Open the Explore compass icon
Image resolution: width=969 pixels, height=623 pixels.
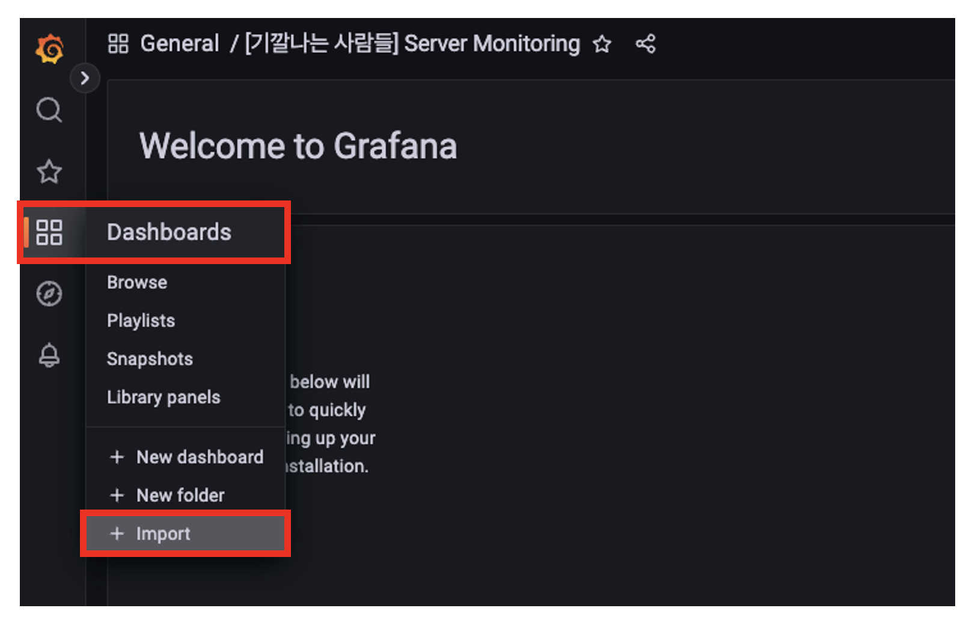click(49, 293)
